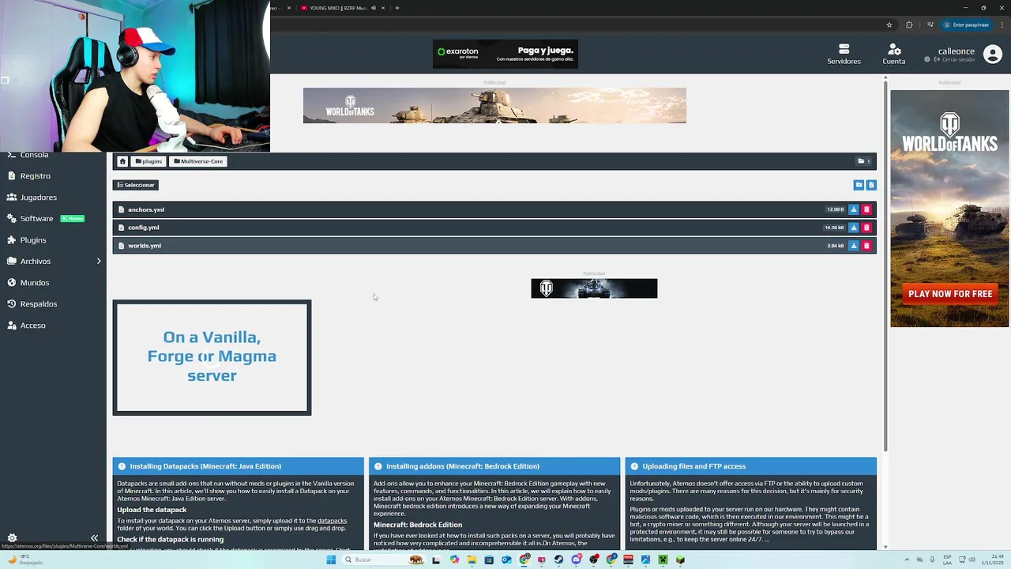Open Steam from the taskbar

[x=558, y=560]
